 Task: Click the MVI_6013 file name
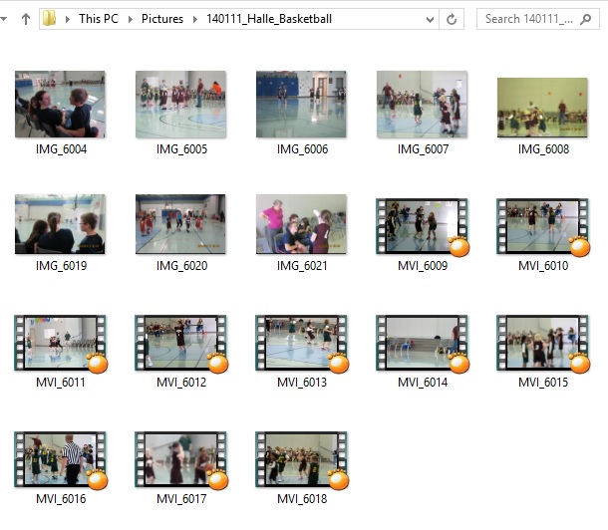[302, 383]
